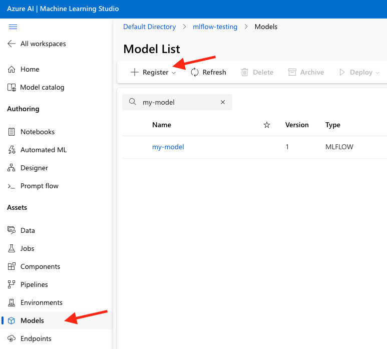This screenshot has height=349, width=387.
Task: Open the Environments page
Action: pos(42,302)
